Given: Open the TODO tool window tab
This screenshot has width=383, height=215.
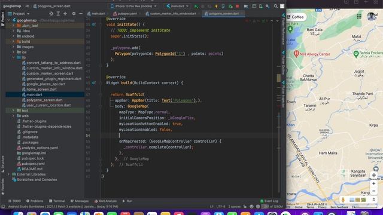Looking at the screenshot, I should 14,201.
